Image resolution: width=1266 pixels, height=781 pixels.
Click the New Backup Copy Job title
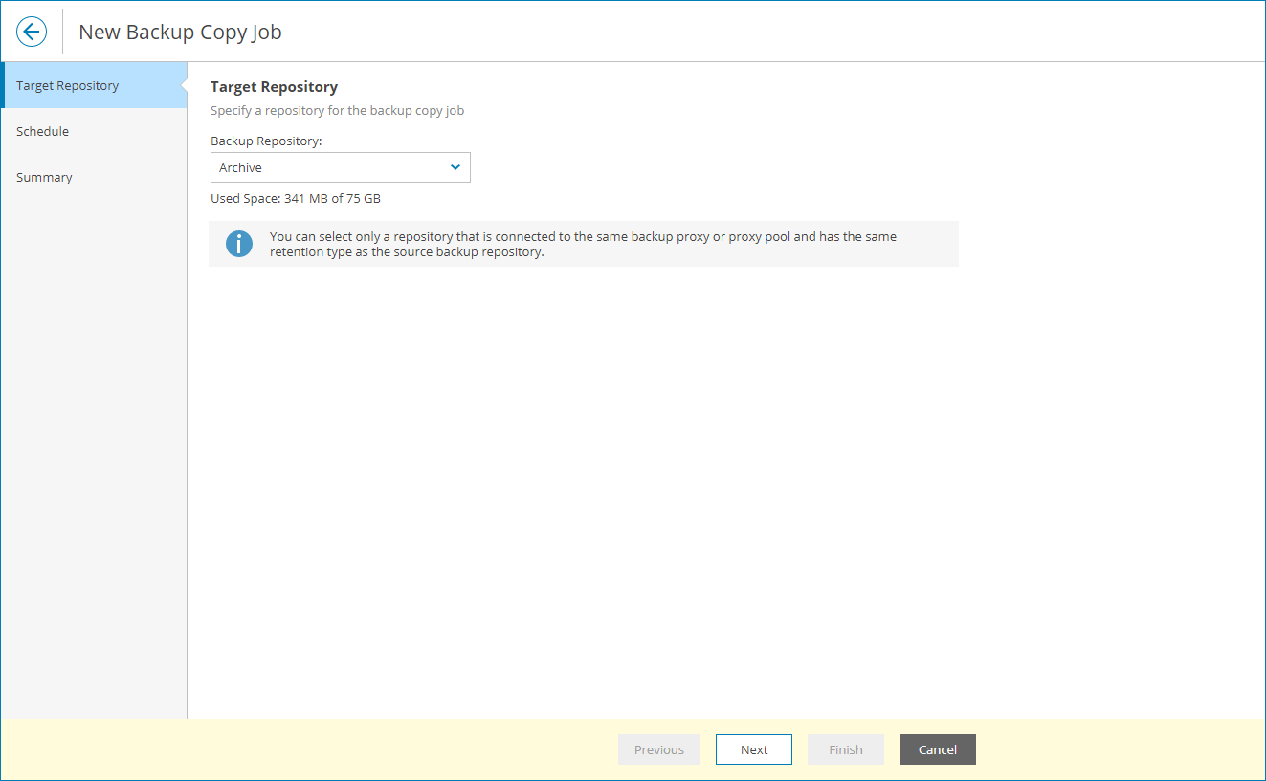click(x=180, y=32)
